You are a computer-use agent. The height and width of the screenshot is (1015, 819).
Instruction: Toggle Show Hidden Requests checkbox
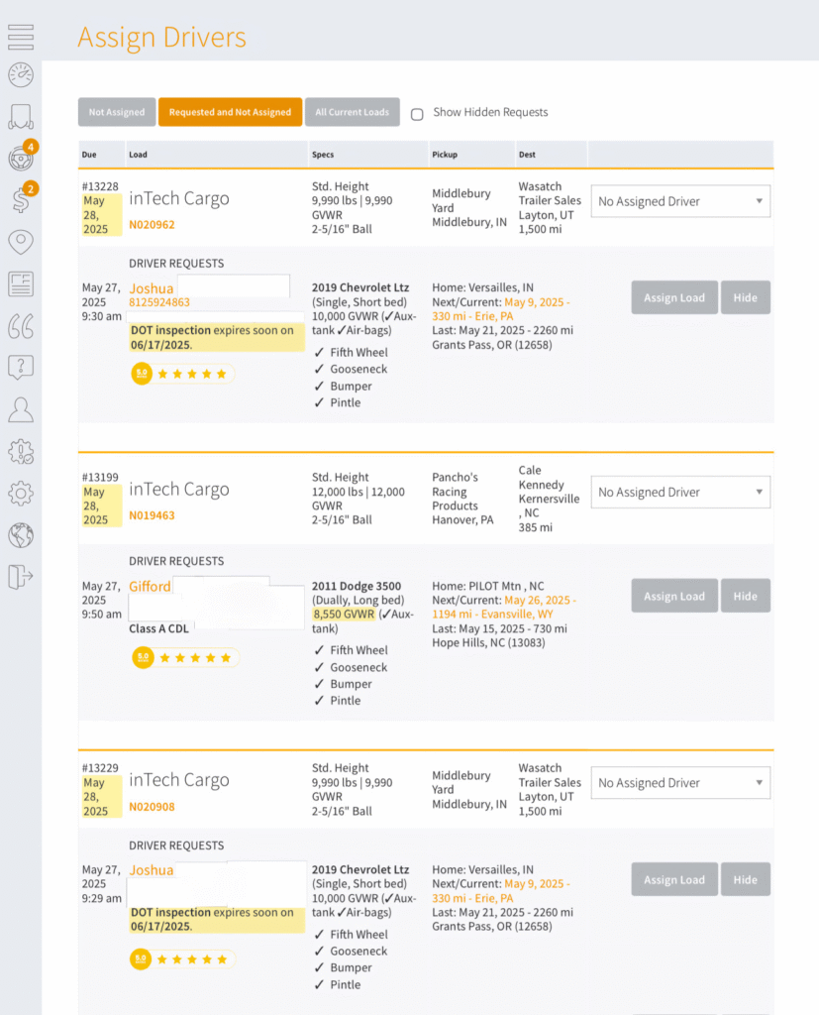coord(417,114)
